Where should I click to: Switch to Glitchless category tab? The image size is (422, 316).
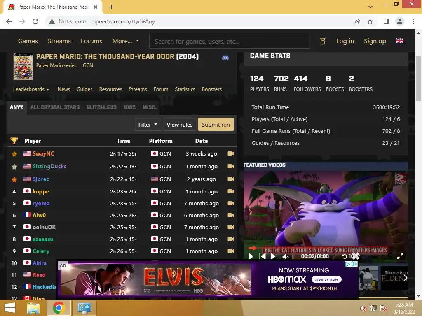click(x=101, y=107)
